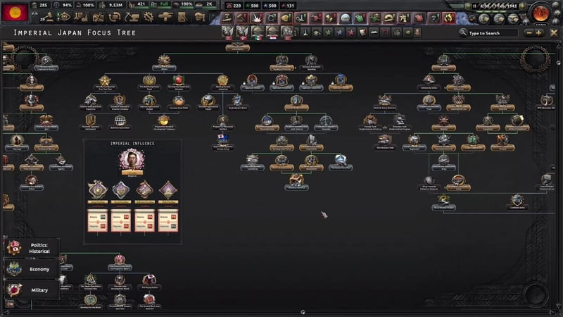Open the leader portrait with Mexican flag

point(258,32)
